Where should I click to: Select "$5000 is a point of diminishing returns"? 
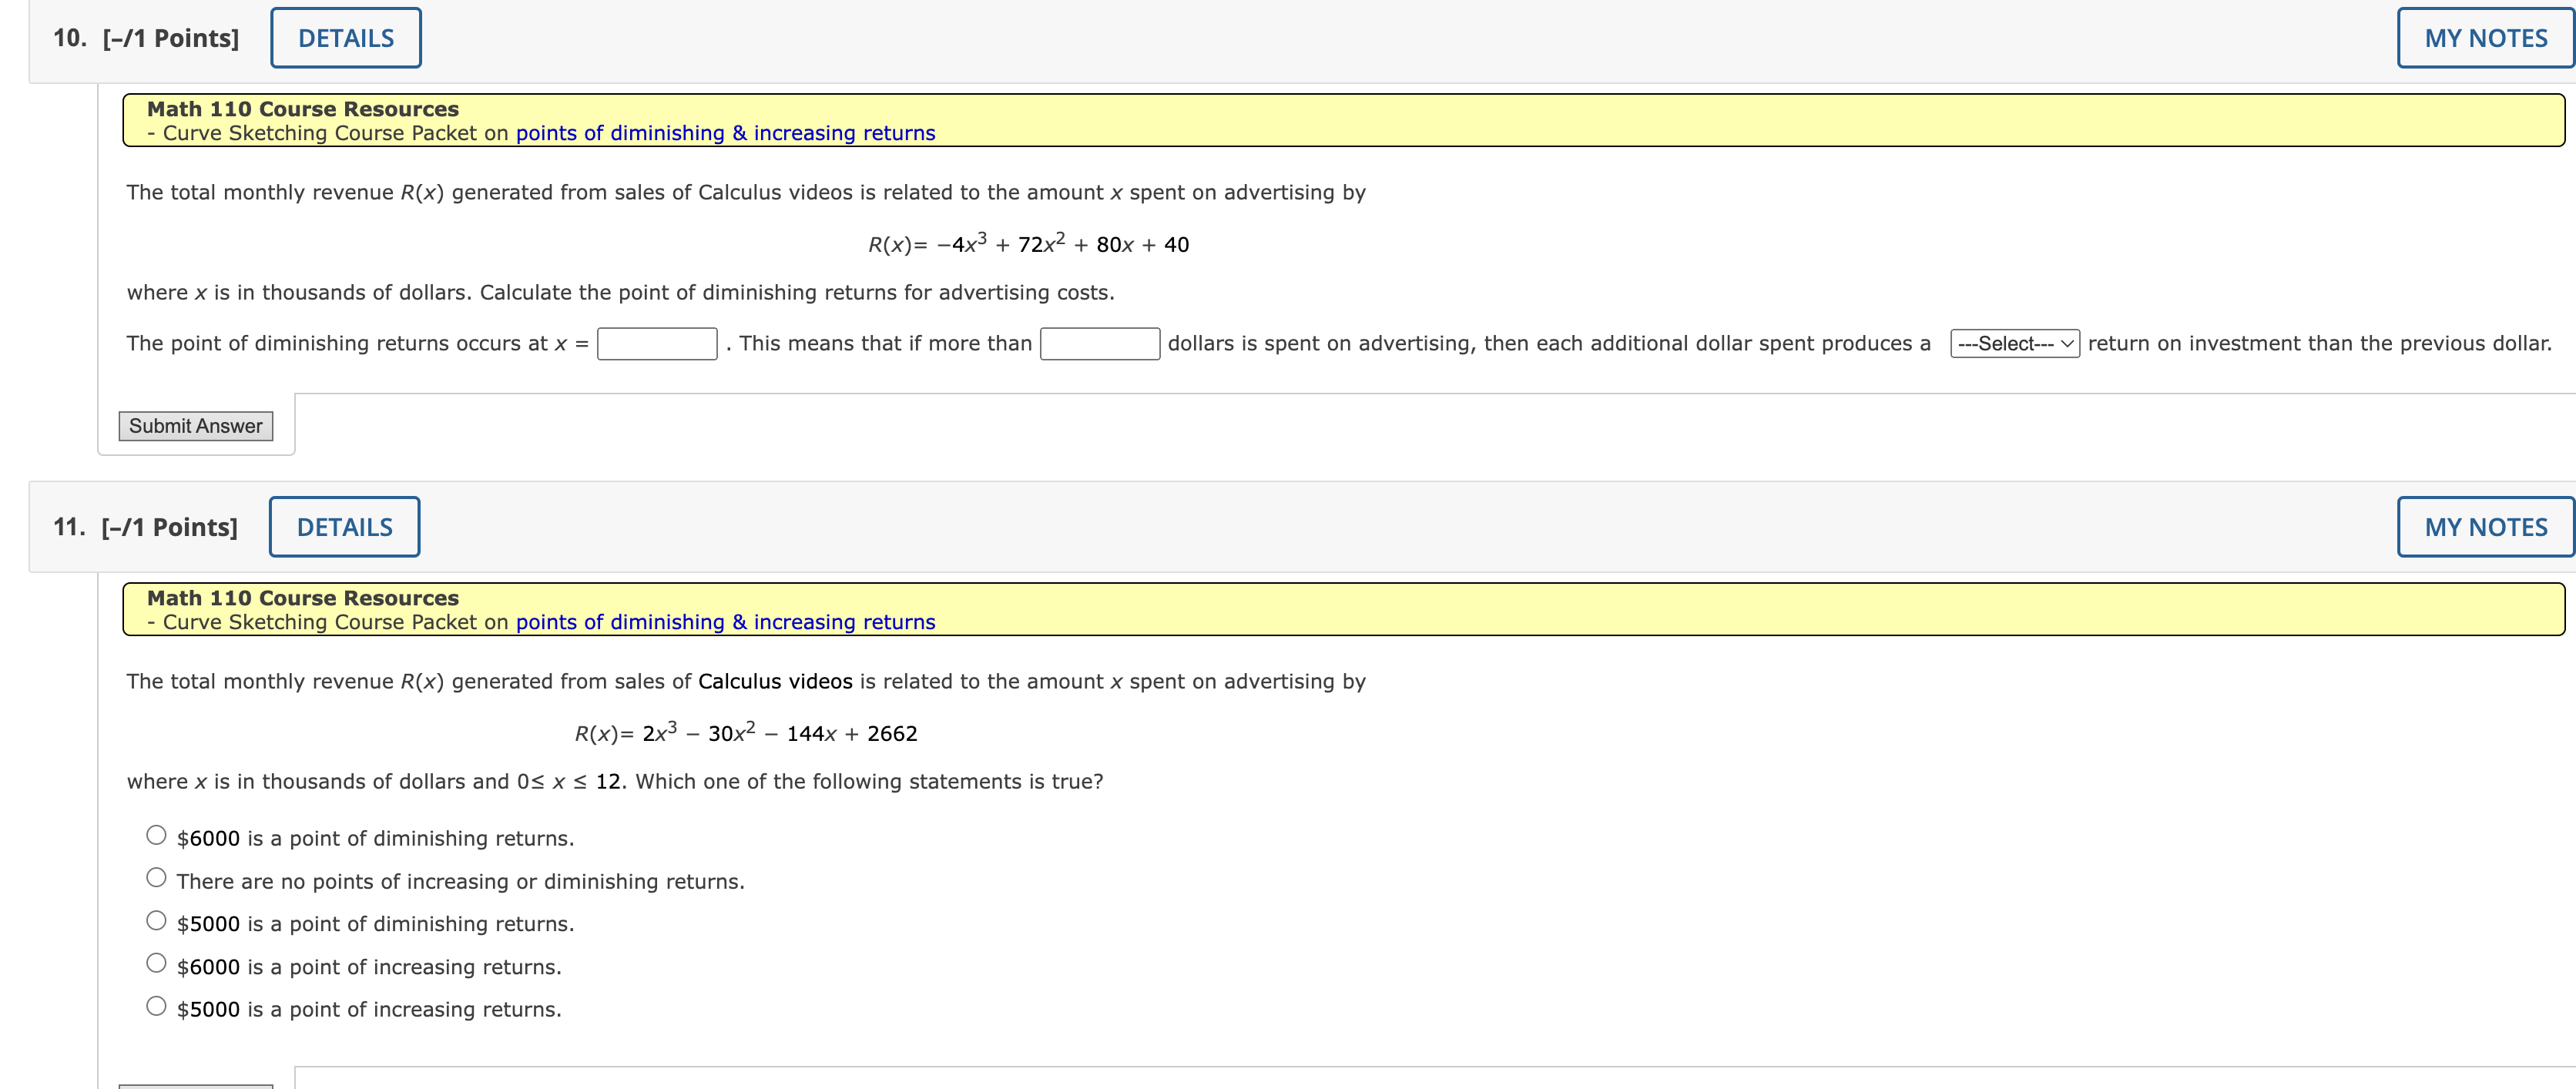[156, 921]
